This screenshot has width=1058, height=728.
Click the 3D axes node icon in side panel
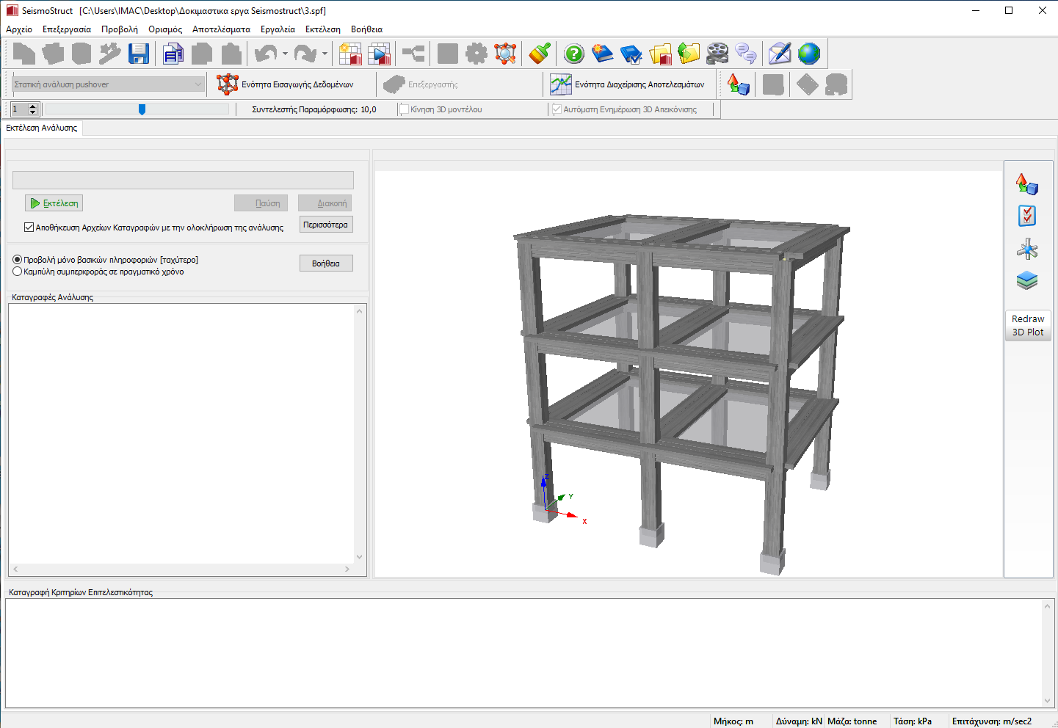(1027, 250)
